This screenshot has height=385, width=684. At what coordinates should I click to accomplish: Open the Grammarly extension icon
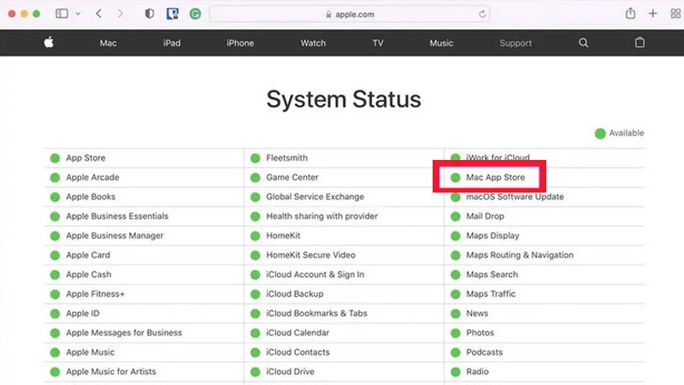pyautogui.click(x=195, y=14)
